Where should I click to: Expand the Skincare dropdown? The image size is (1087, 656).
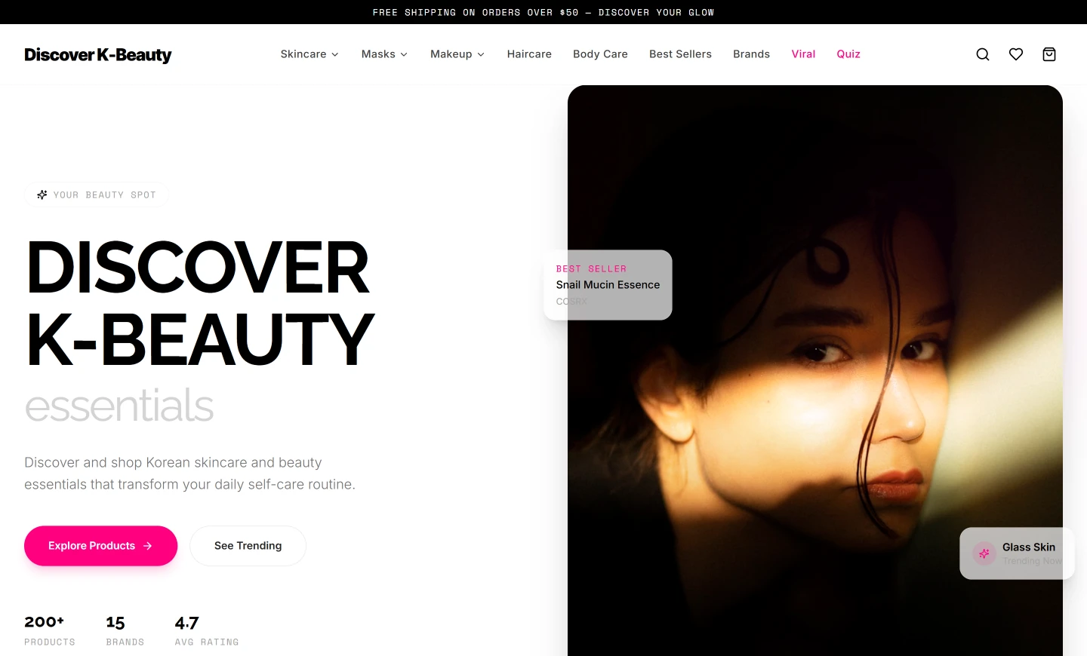point(309,54)
